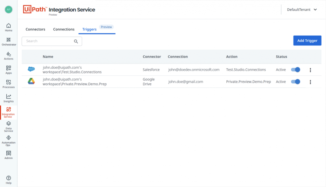
Task: Switch to the Connectors tab
Action: click(x=35, y=29)
